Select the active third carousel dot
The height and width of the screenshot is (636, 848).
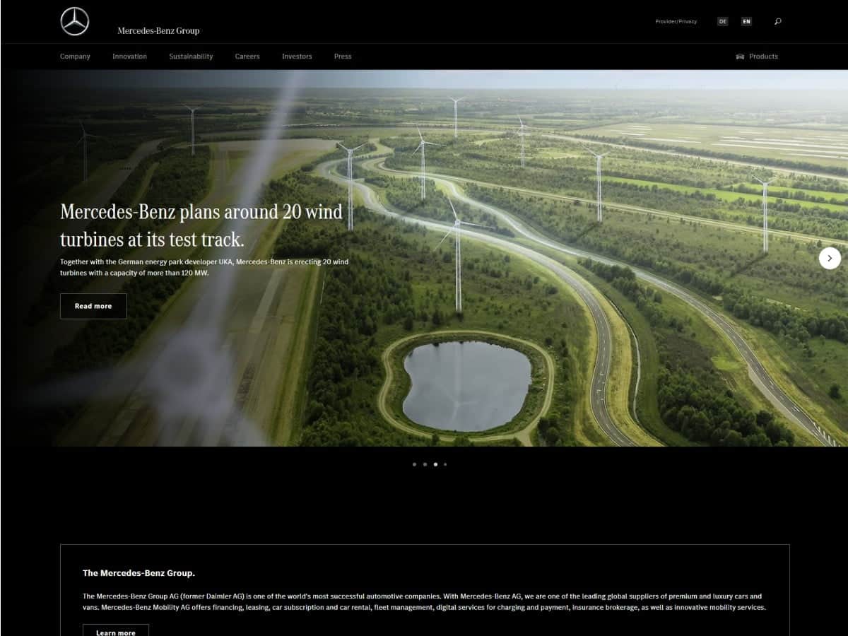click(435, 464)
